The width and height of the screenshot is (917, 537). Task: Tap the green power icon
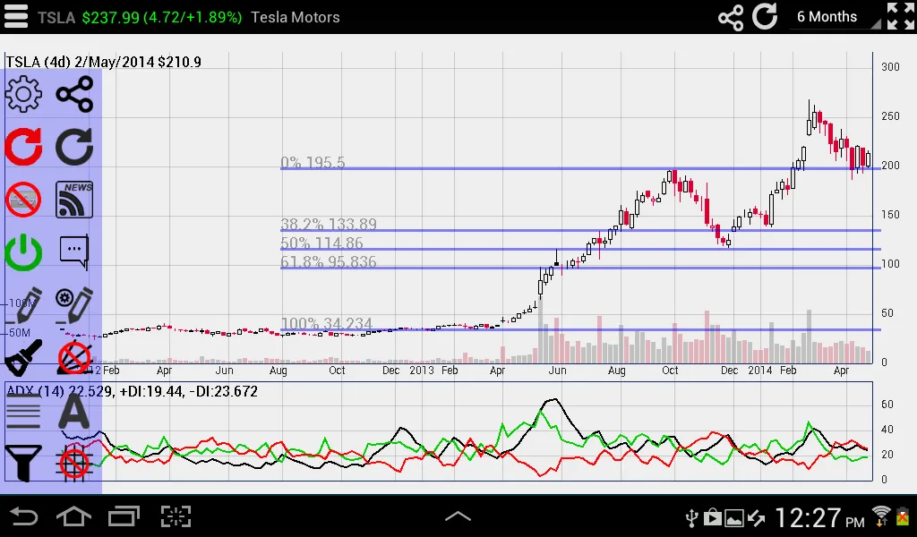coord(23,252)
